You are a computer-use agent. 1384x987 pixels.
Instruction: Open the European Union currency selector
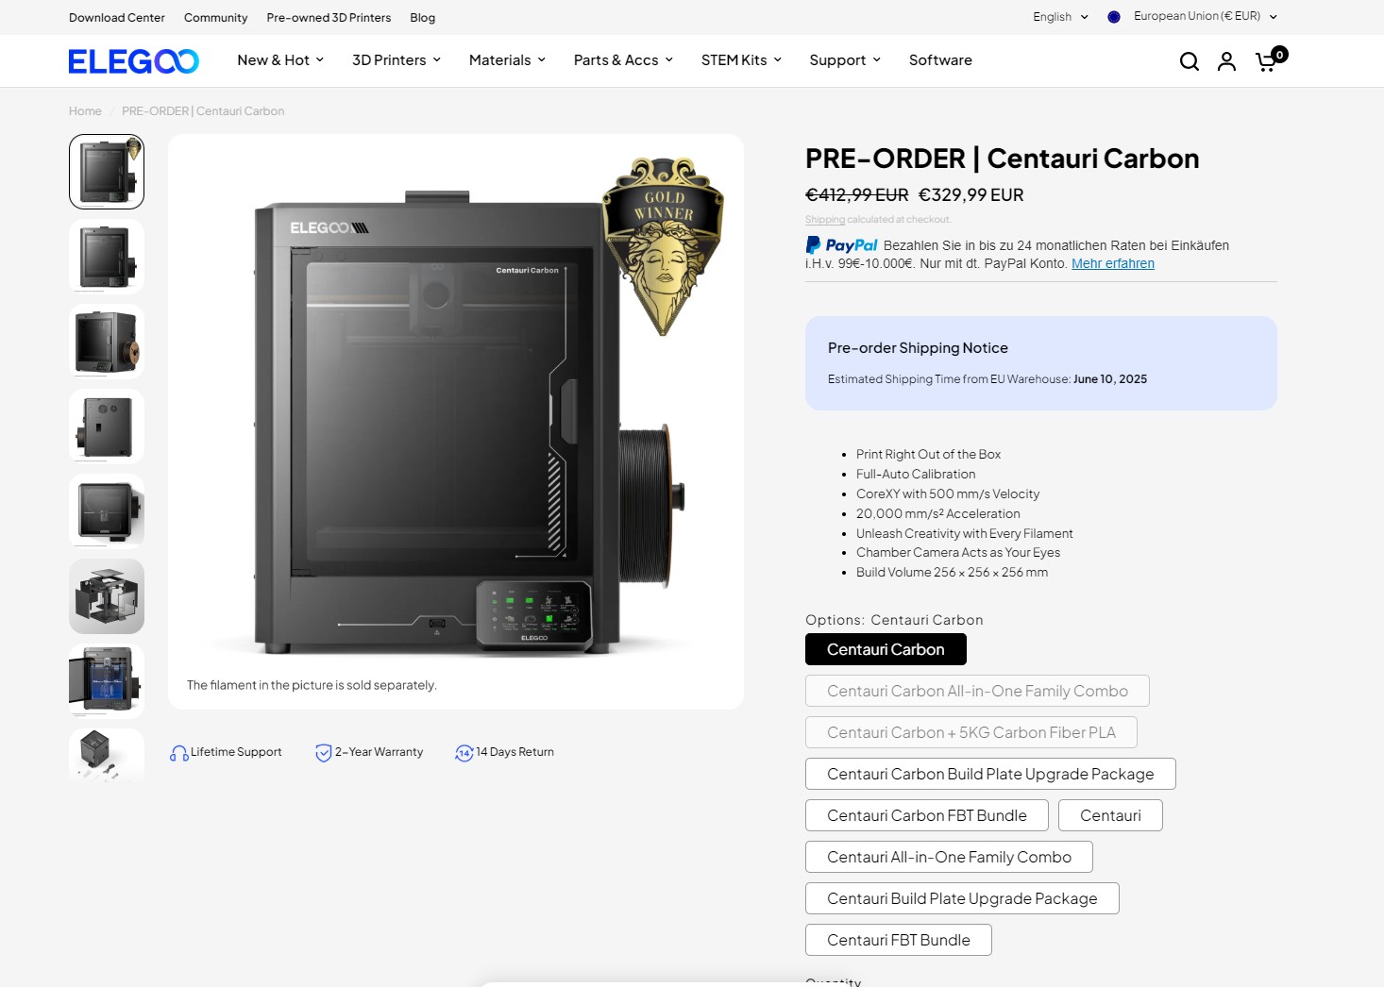click(x=1192, y=17)
